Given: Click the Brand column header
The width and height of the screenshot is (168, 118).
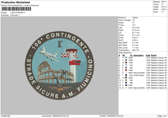Looking at the screenshot, I should coord(154,55).
